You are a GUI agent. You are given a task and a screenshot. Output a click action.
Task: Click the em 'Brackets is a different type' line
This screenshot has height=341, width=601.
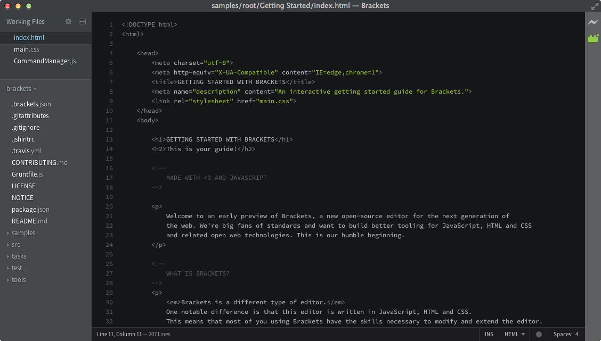point(255,302)
